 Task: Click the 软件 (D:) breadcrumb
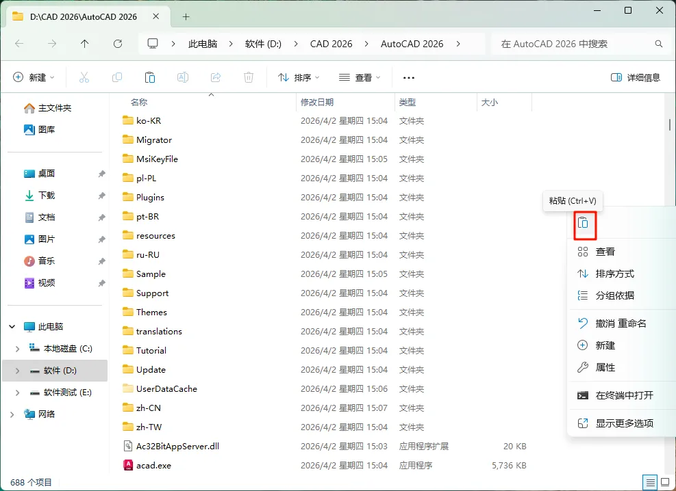pos(263,44)
